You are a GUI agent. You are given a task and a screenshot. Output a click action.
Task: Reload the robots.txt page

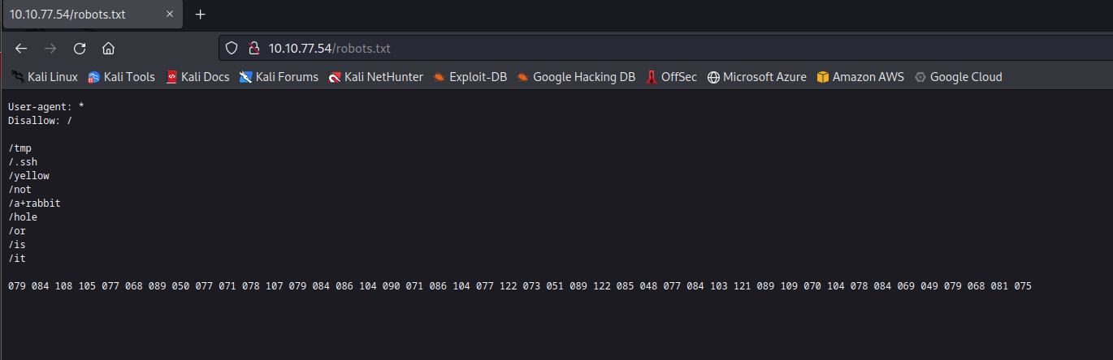pyautogui.click(x=80, y=48)
